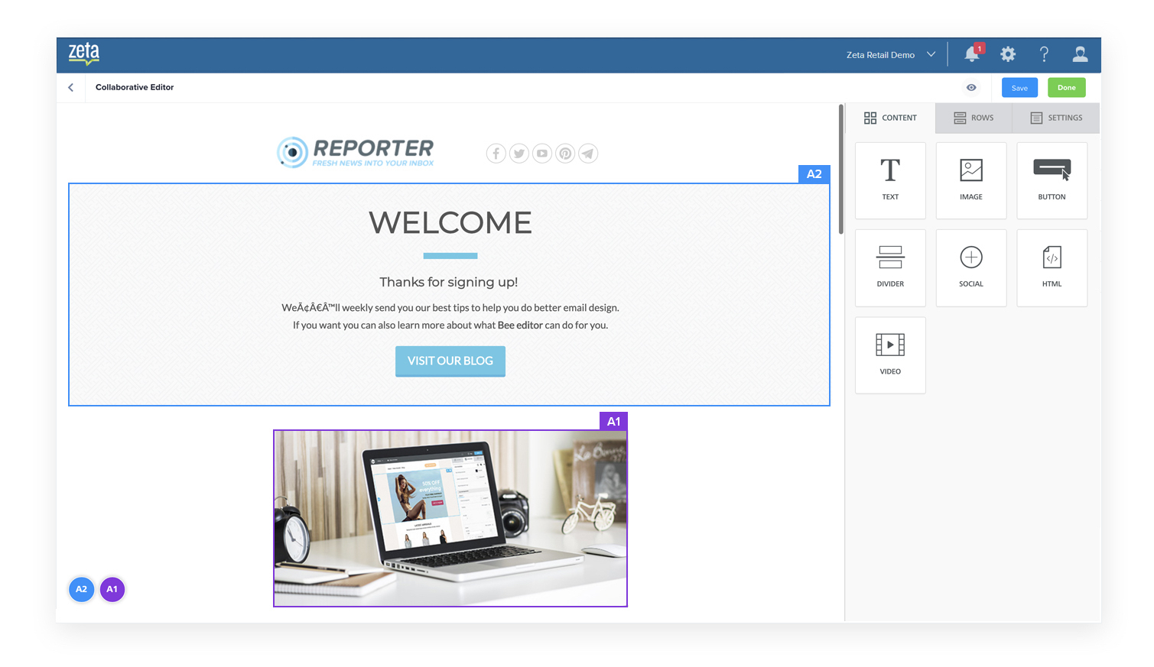Select the Text content block
The height and width of the screenshot is (667, 1154).
click(x=890, y=180)
